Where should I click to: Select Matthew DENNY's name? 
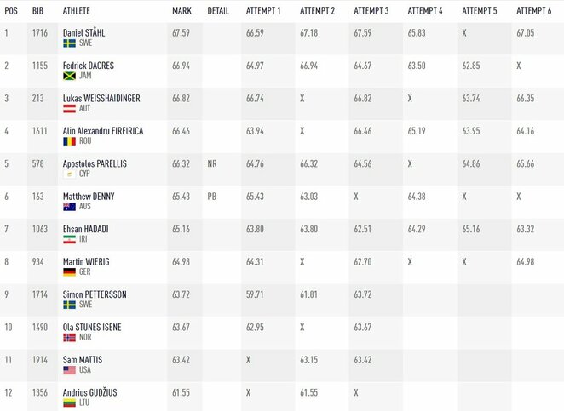(x=88, y=196)
